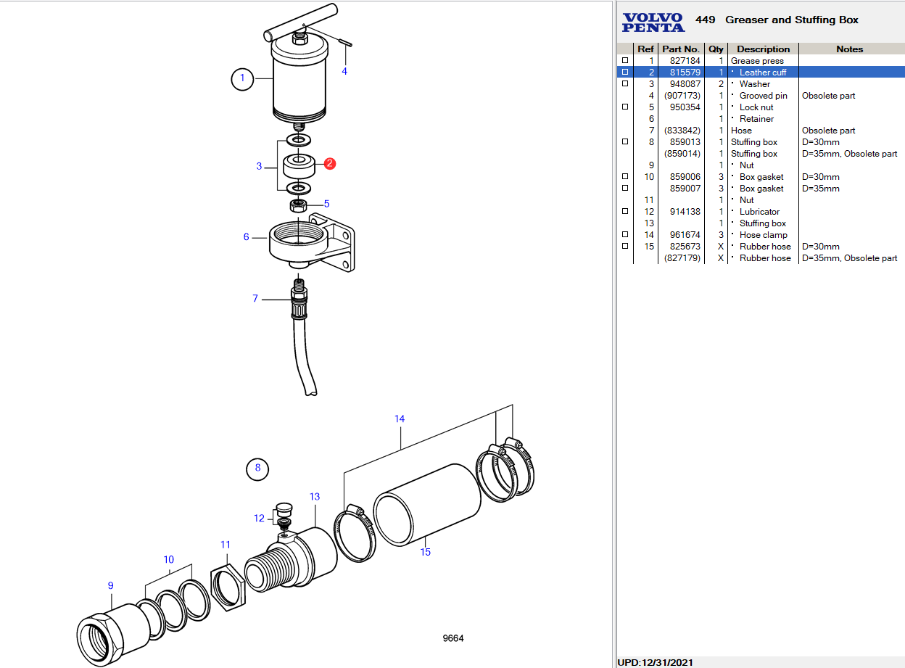The image size is (905, 668).
Task: Click callout number 7 next to hose
Action: point(255,298)
